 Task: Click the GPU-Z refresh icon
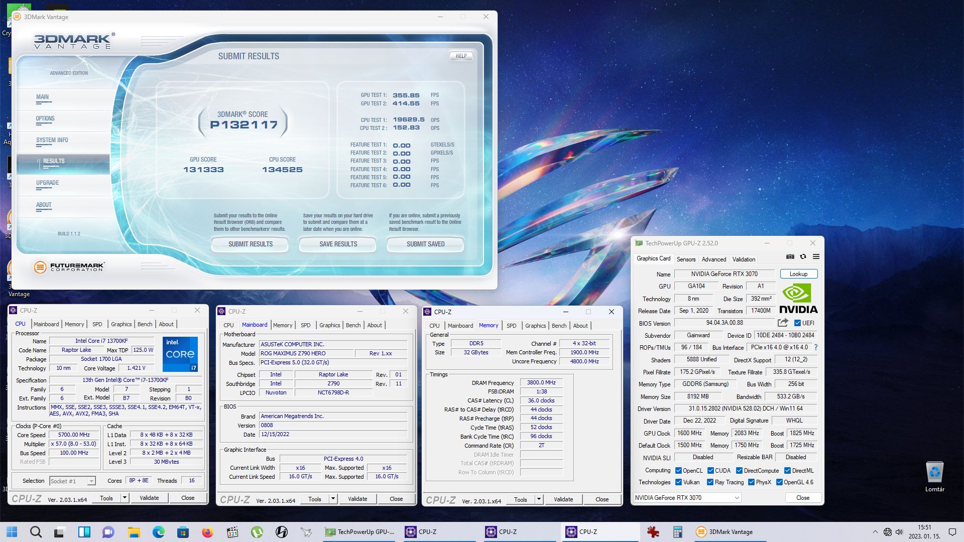coord(803,256)
